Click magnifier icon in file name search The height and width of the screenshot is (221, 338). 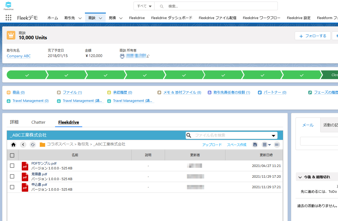(x=189, y=135)
